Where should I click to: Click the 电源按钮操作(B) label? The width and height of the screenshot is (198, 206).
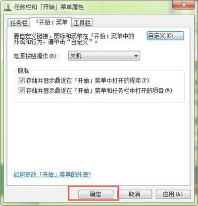[x=36, y=56]
